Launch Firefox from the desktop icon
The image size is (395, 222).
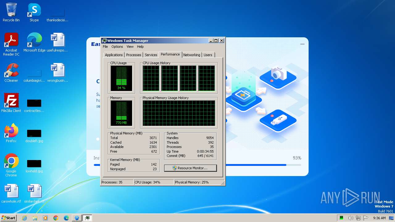tap(11, 133)
